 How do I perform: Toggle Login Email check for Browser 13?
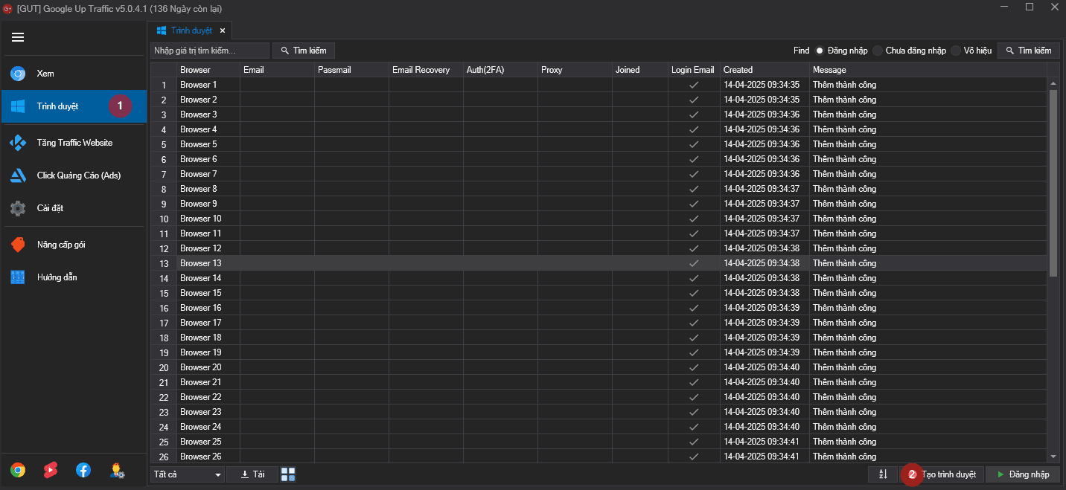click(694, 263)
